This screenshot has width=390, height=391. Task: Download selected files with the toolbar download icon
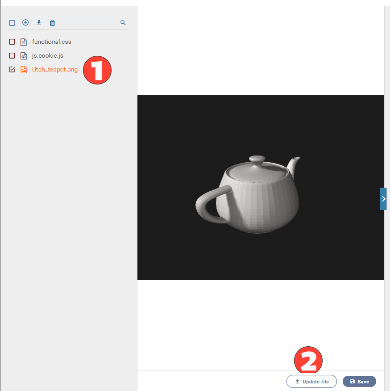(x=39, y=23)
